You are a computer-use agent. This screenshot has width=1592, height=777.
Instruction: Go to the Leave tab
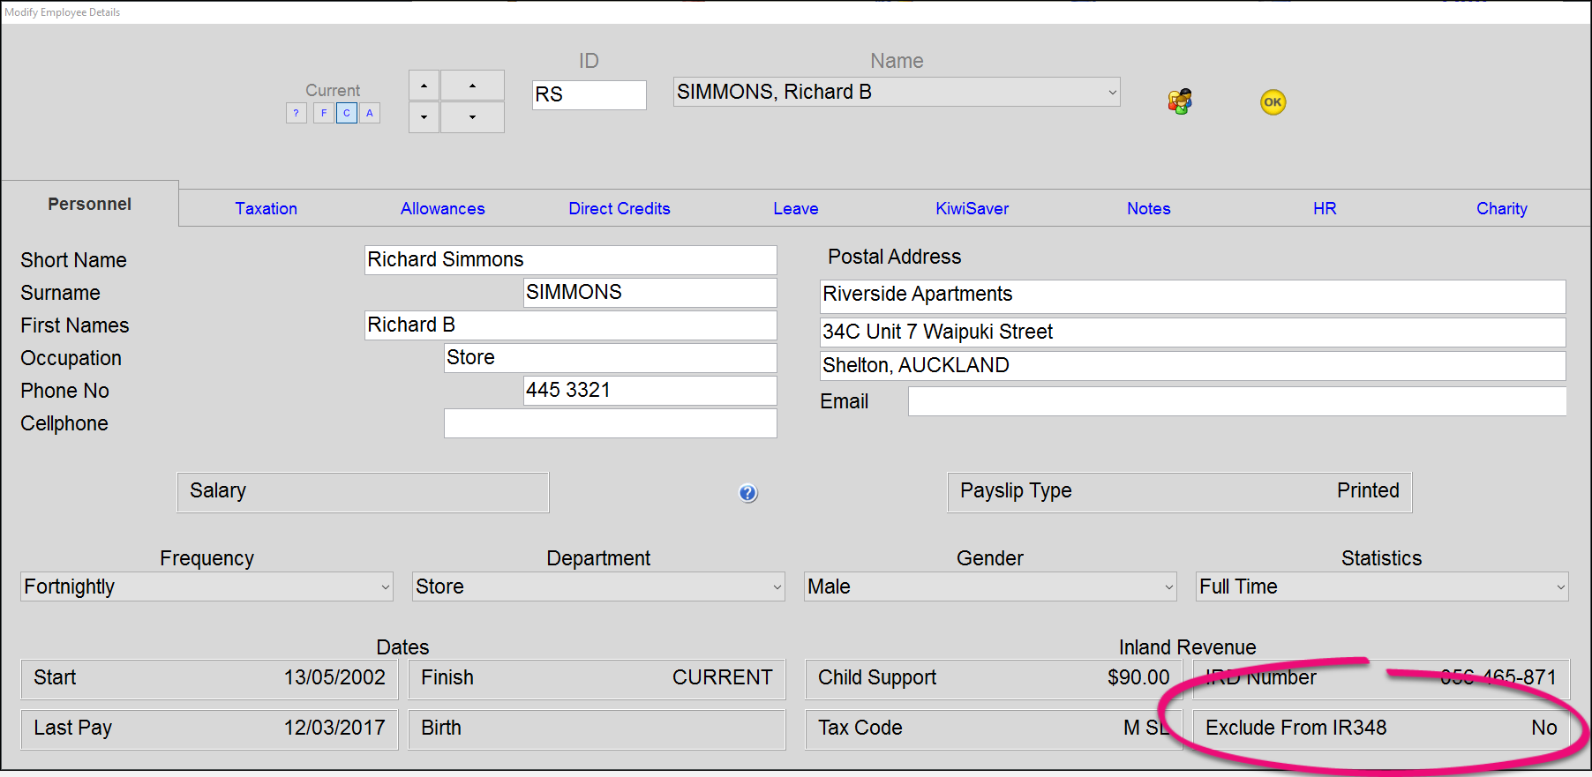tap(796, 208)
